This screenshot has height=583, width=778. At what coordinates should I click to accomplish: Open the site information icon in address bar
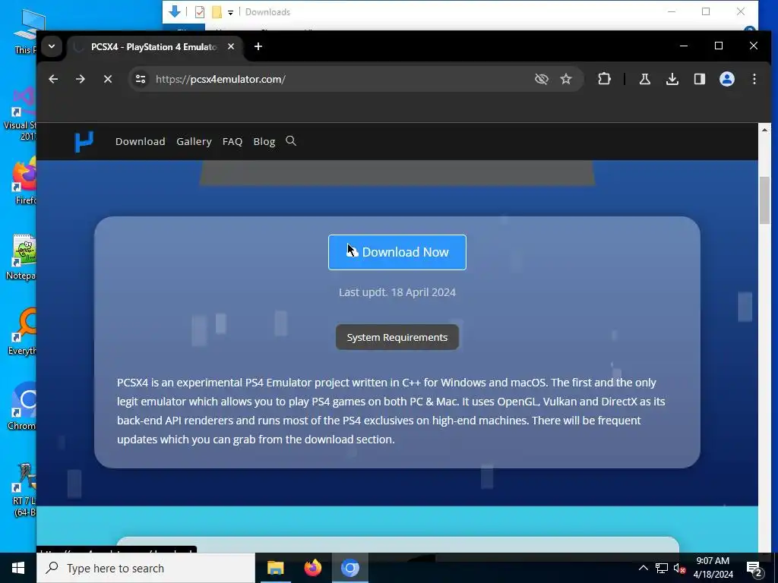click(141, 79)
